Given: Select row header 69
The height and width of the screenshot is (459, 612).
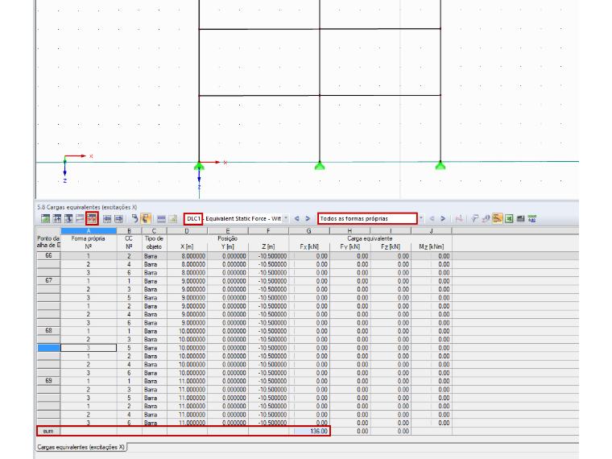Looking at the screenshot, I should 48,381.
